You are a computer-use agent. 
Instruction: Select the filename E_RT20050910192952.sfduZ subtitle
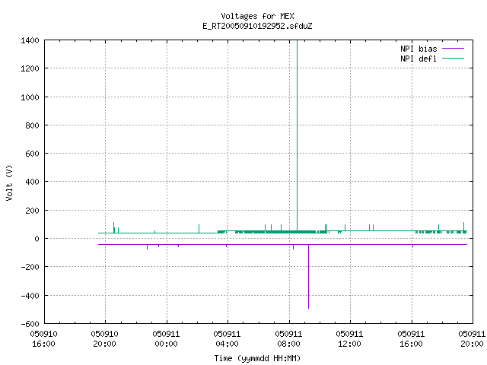tap(257, 26)
